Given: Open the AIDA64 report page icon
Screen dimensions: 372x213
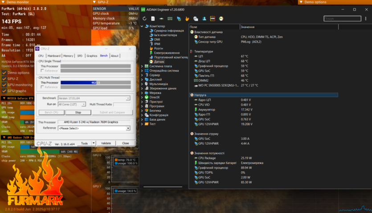Looking at the screenshot, I should [x=153, y=19].
